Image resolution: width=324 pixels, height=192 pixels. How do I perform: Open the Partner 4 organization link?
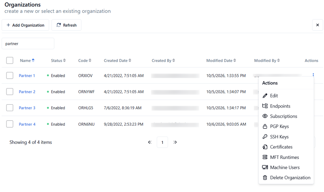pos(27,124)
